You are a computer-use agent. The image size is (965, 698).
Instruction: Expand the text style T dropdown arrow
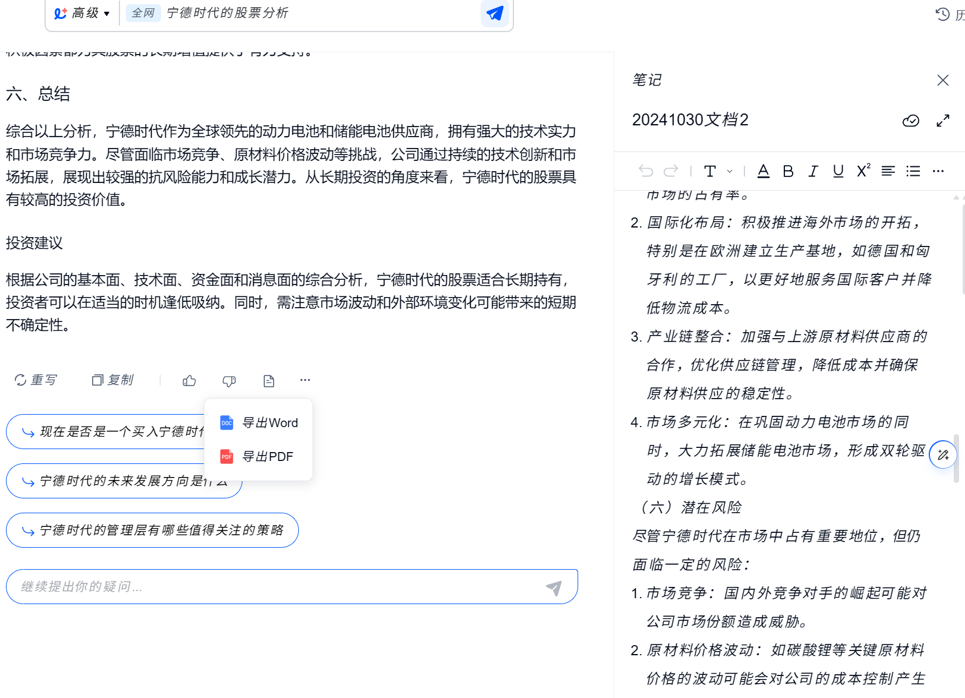730,171
